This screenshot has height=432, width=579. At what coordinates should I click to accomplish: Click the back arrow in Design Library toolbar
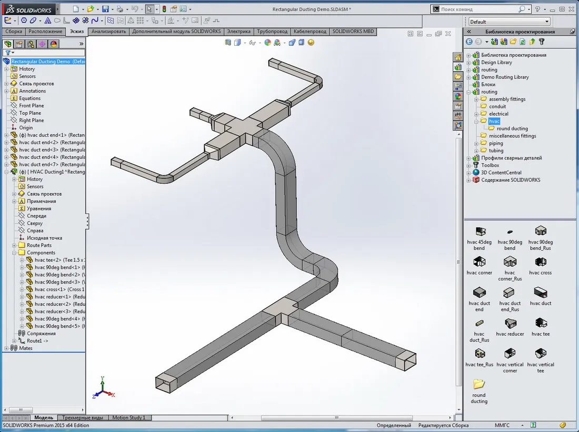coord(469,42)
